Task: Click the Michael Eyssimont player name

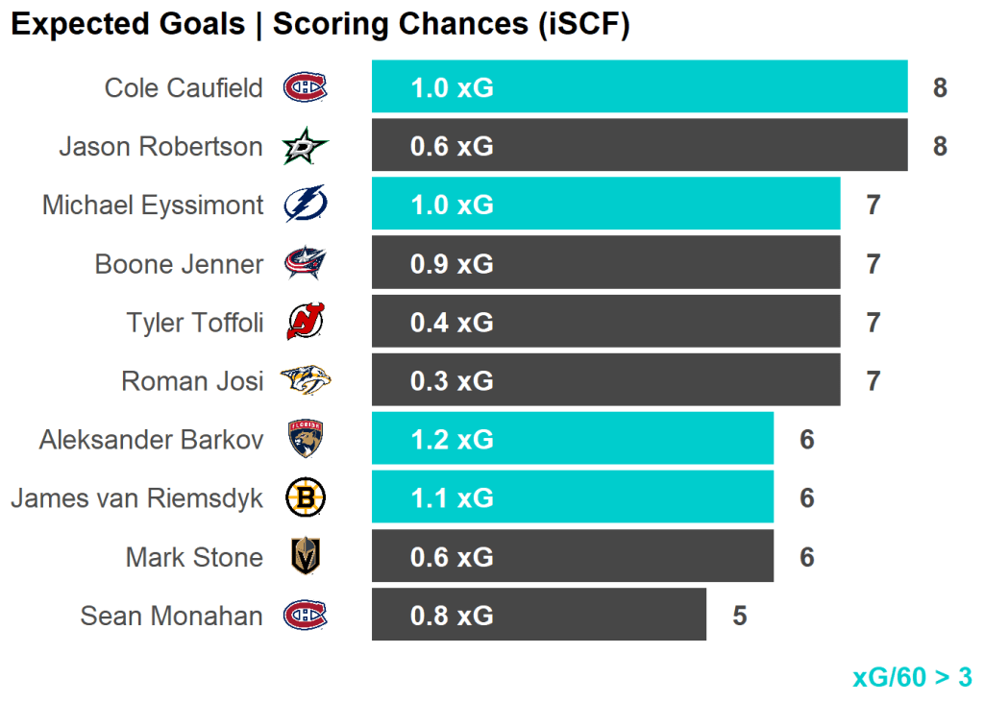Action: click(x=153, y=206)
